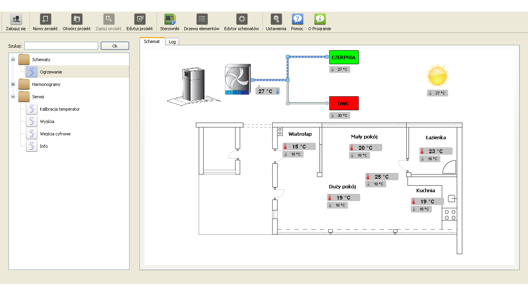Click the Ok search button
Viewport: 528px width, 287px height.
pyautogui.click(x=115, y=46)
